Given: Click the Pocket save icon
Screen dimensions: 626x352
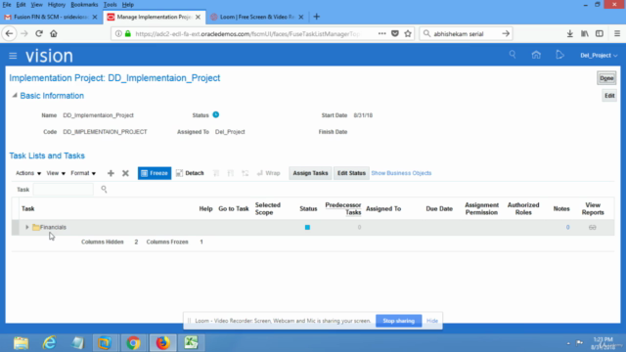Looking at the screenshot, I should point(395,34).
